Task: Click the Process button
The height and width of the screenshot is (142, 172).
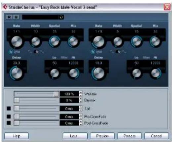Action: tap(129, 136)
